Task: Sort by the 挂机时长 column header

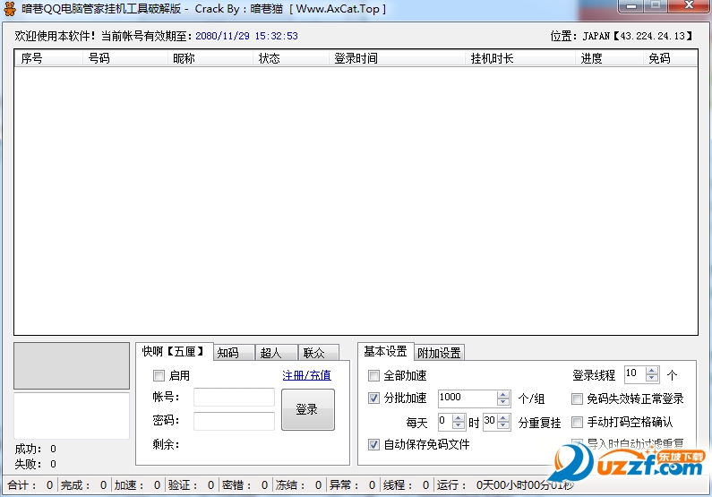Action: pyautogui.click(x=520, y=58)
